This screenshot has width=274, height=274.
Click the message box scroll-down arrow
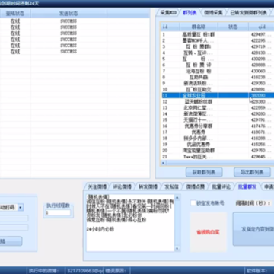pos(177,249)
